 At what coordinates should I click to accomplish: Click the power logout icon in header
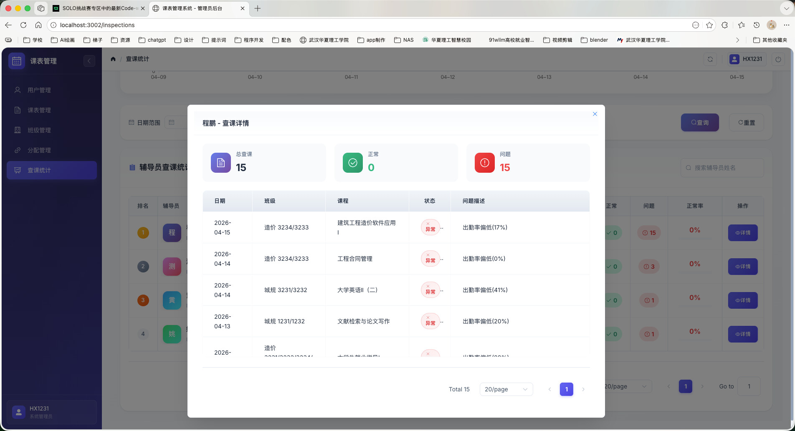click(x=778, y=59)
